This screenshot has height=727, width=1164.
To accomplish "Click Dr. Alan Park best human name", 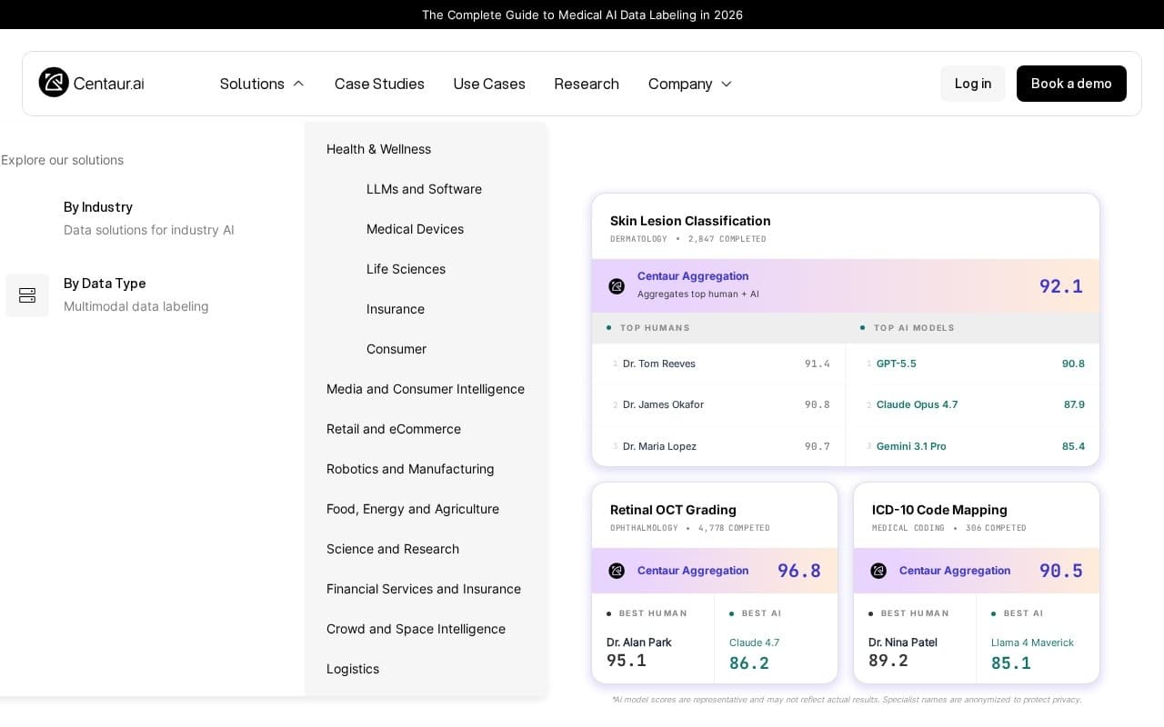I will [639, 642].
